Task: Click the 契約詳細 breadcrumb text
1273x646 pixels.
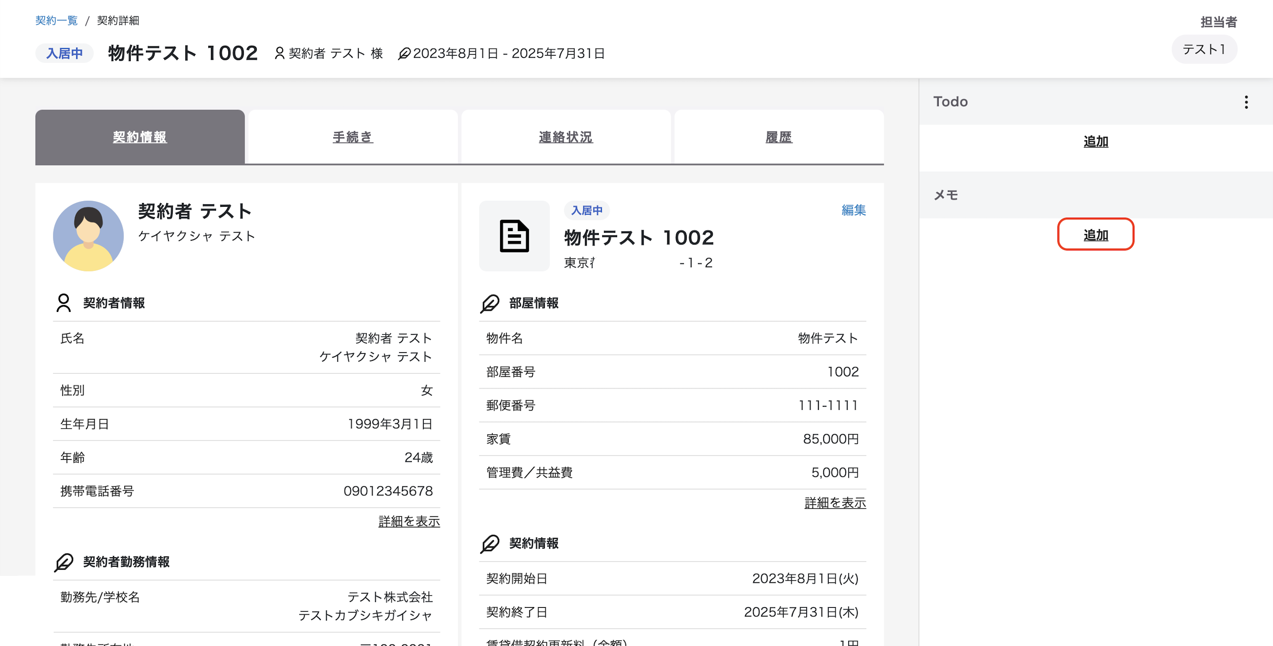Action: pyautogui.click(x=118, y=20)
